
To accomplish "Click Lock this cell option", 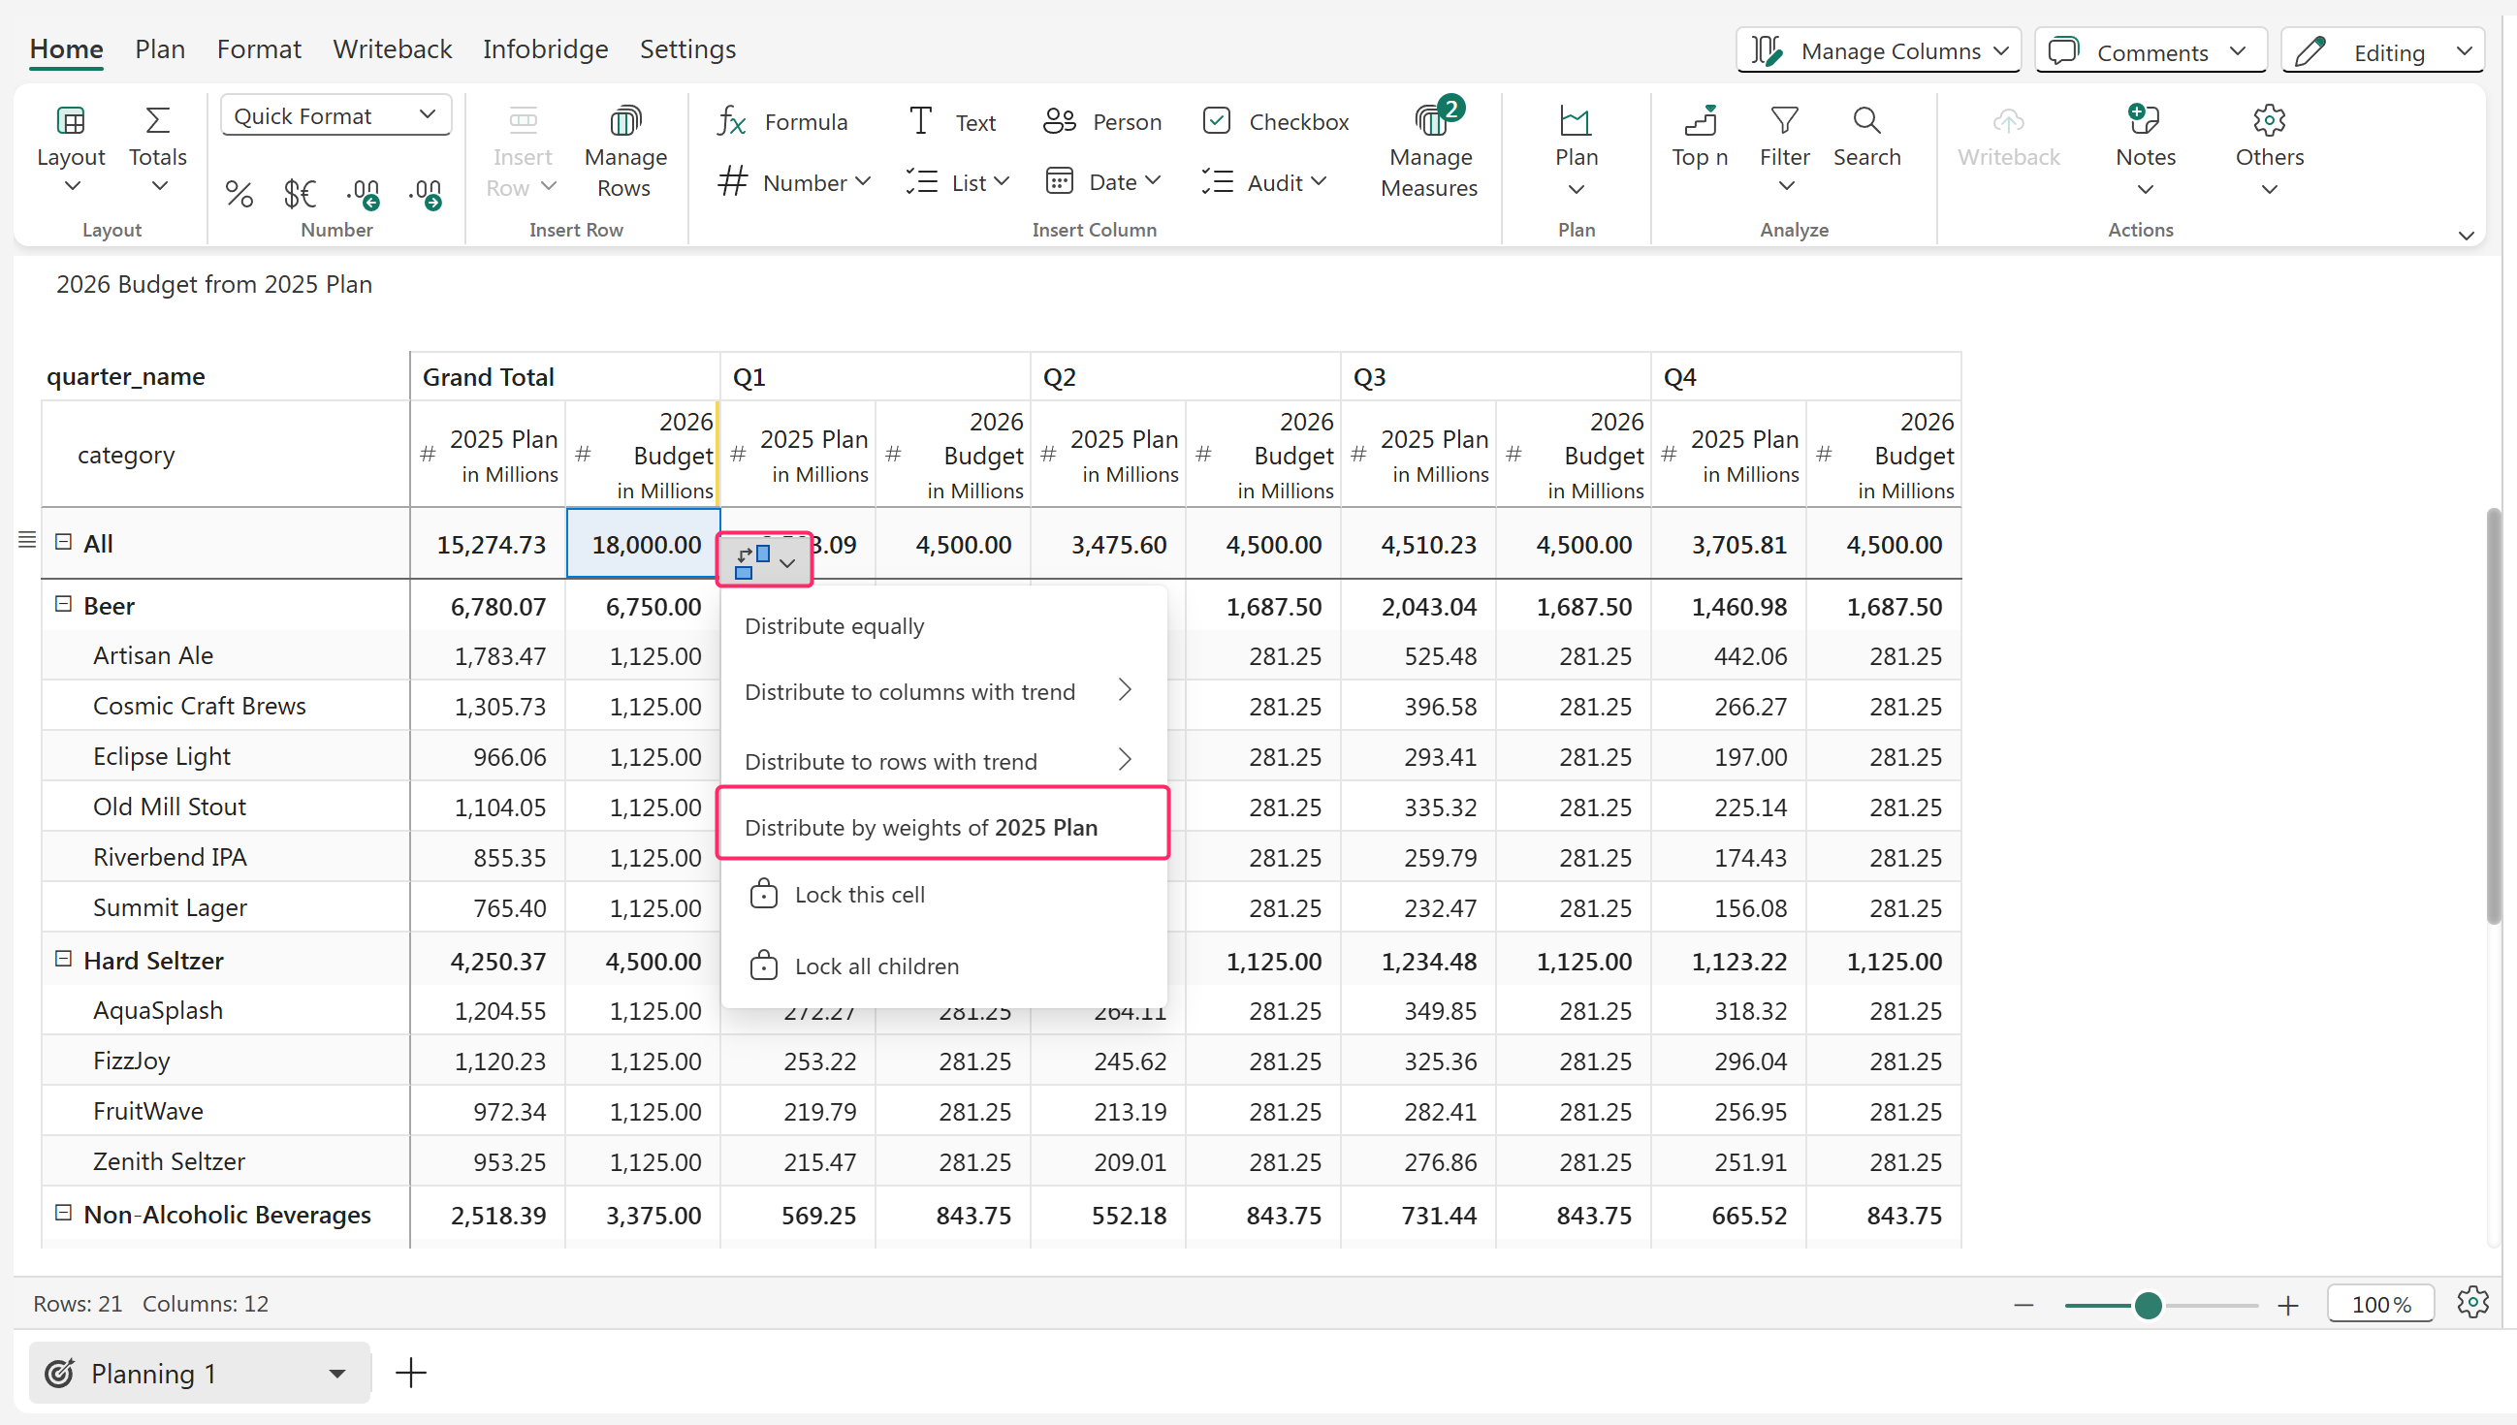I will coord(858,894).
